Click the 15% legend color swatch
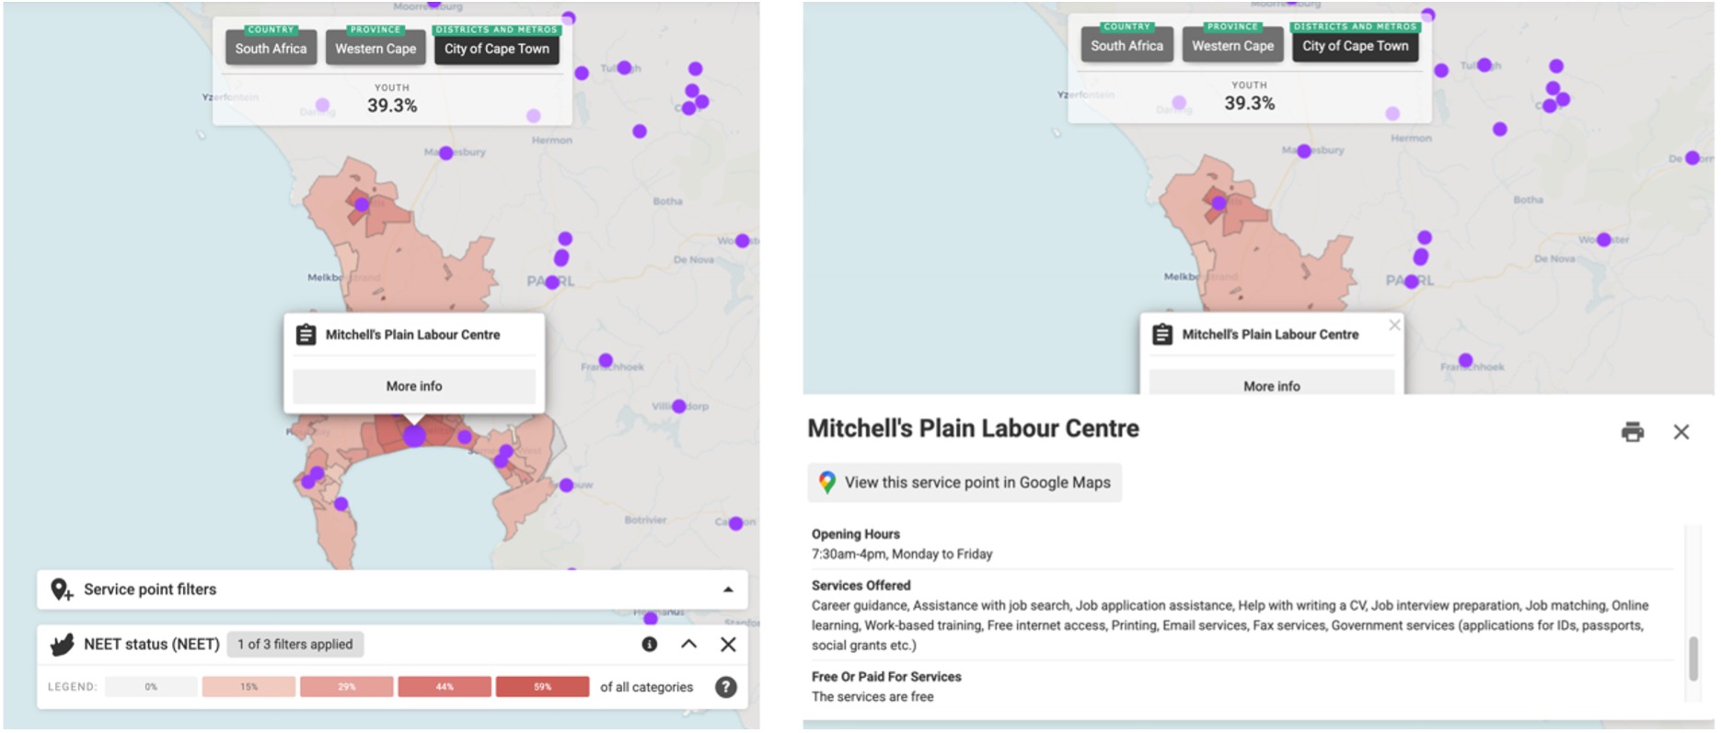Screen dimensions: 1721x733 click(248, 687)
